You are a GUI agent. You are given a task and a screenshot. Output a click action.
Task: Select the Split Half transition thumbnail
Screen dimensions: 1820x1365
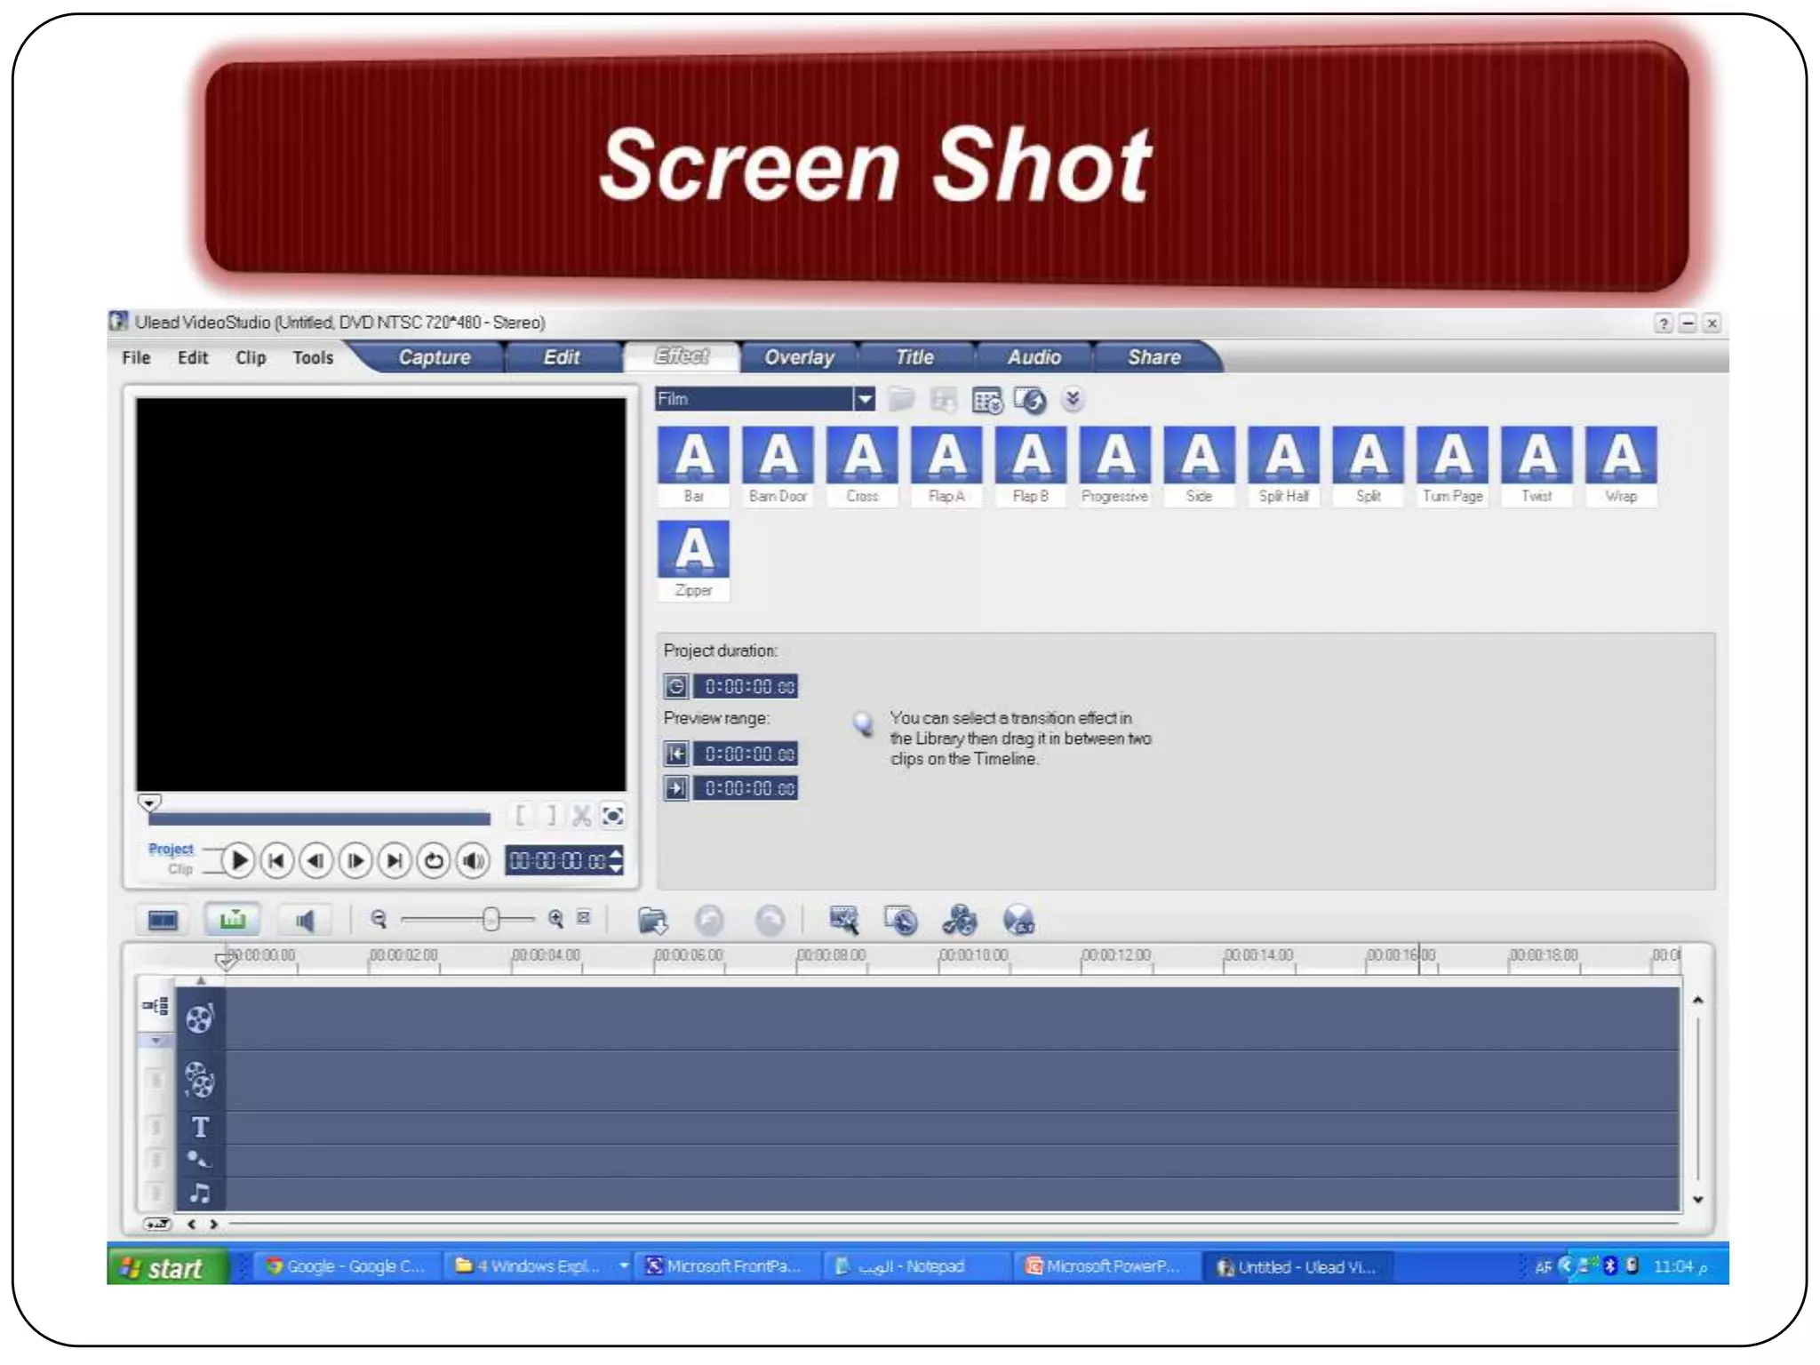[1284, 466]
